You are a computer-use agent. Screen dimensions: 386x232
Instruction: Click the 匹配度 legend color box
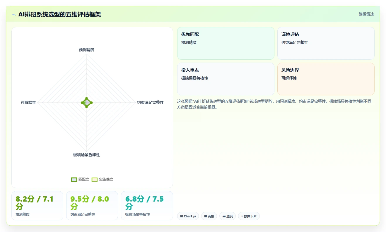click(74, 179)
